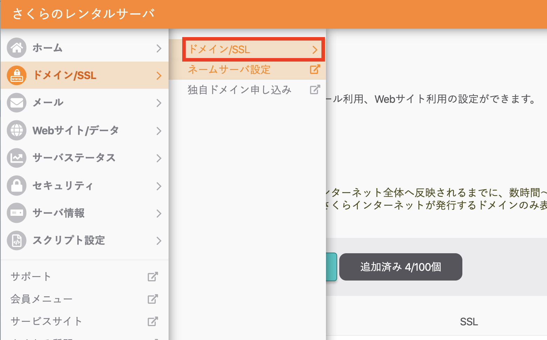Click the サーバステータス chart icon

(x=16, y=158)
